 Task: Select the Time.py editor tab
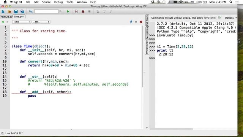tap(19, 17)
